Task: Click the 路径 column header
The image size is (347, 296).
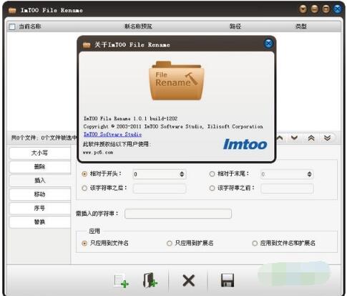Action: pos(235,27)
